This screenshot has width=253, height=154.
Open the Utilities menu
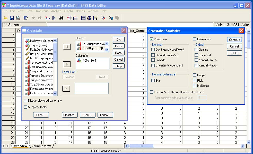80,11
